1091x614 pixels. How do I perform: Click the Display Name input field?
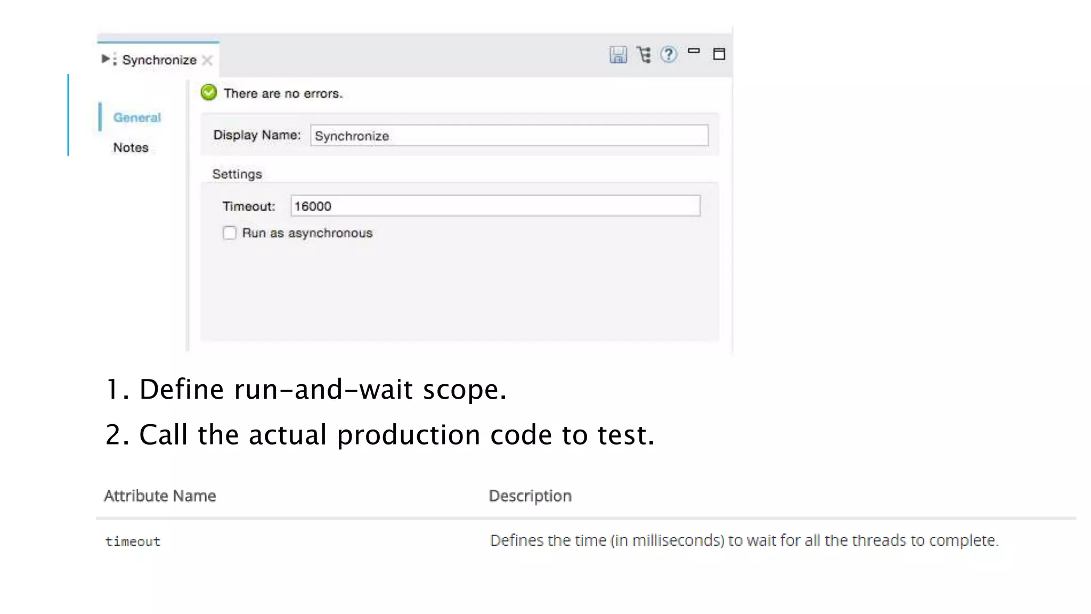pyautogui.click(x=509, y=135)
